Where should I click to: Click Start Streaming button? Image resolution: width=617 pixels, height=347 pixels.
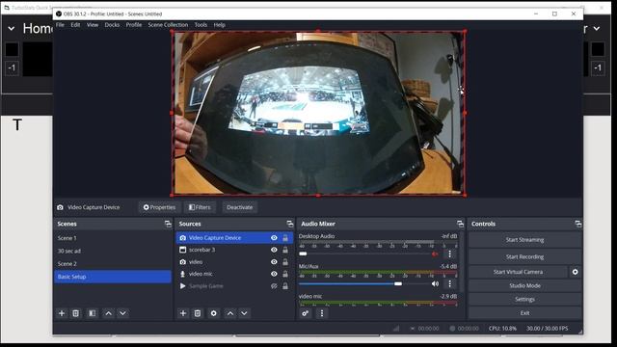tap(524, 240)
